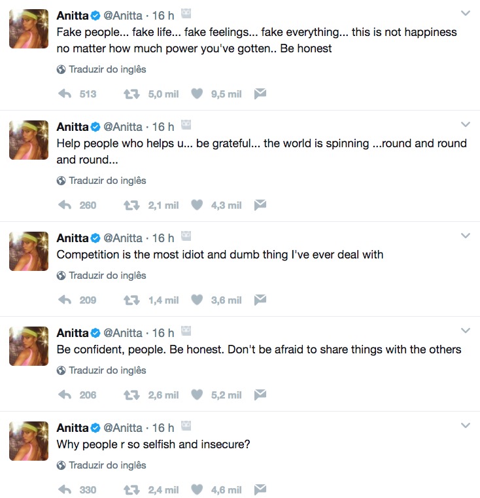Image resolution: width=480 pixels, height=498 pixels.
Task: Open options chevron on "Fake people" tweet
Action: tap(466, 13)
